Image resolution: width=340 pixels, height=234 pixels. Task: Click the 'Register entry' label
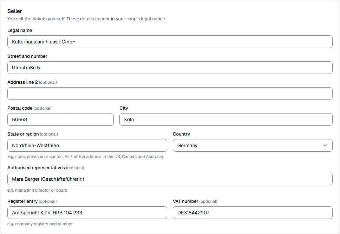pyautogui.click(x=22, y=201)
